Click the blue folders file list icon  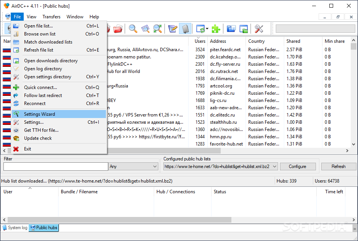(x=231, y=29)
